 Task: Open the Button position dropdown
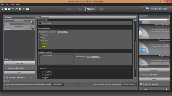(x=93, y=57)
